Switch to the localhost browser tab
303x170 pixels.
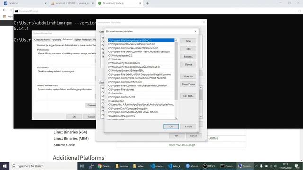click(x=72, y=3)
